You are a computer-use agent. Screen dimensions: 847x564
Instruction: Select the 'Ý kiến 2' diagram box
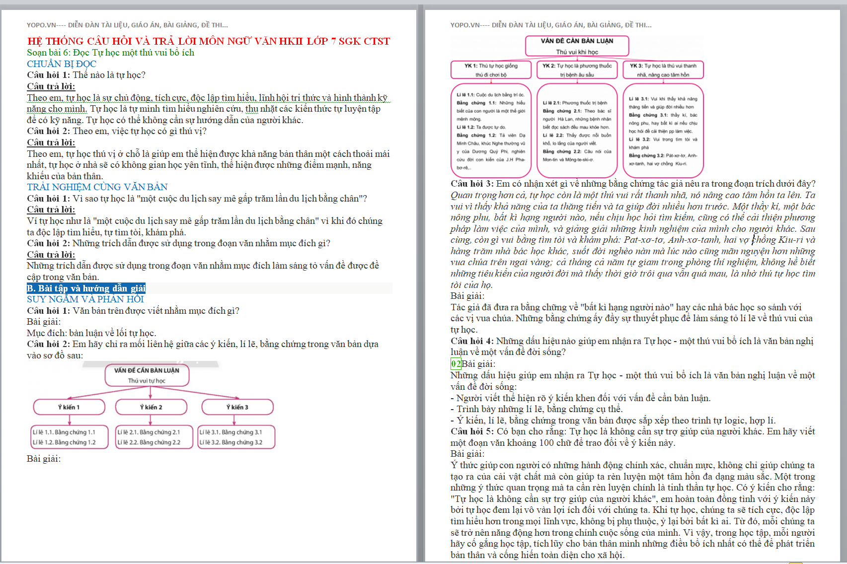pyautogui.click(x=151, y=407)
